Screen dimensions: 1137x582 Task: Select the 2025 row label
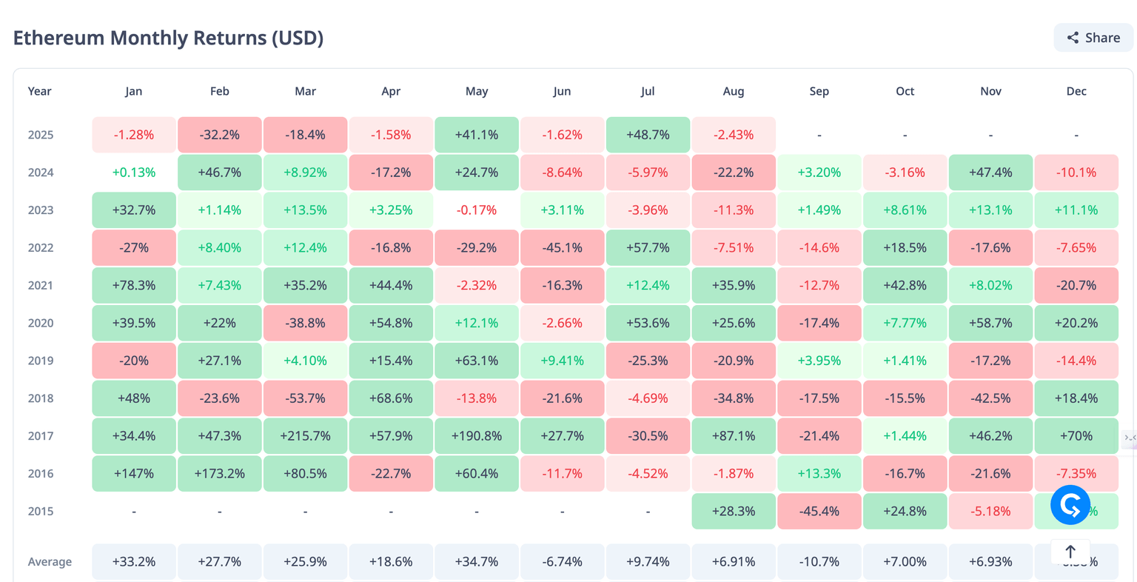pyautogui.click(x=41, y=135)
